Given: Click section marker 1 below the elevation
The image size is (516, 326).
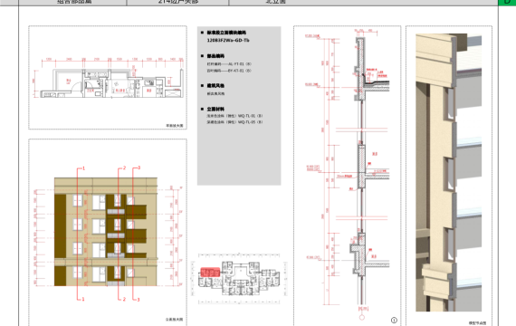Looking at the screenshot, I should 83,300.
